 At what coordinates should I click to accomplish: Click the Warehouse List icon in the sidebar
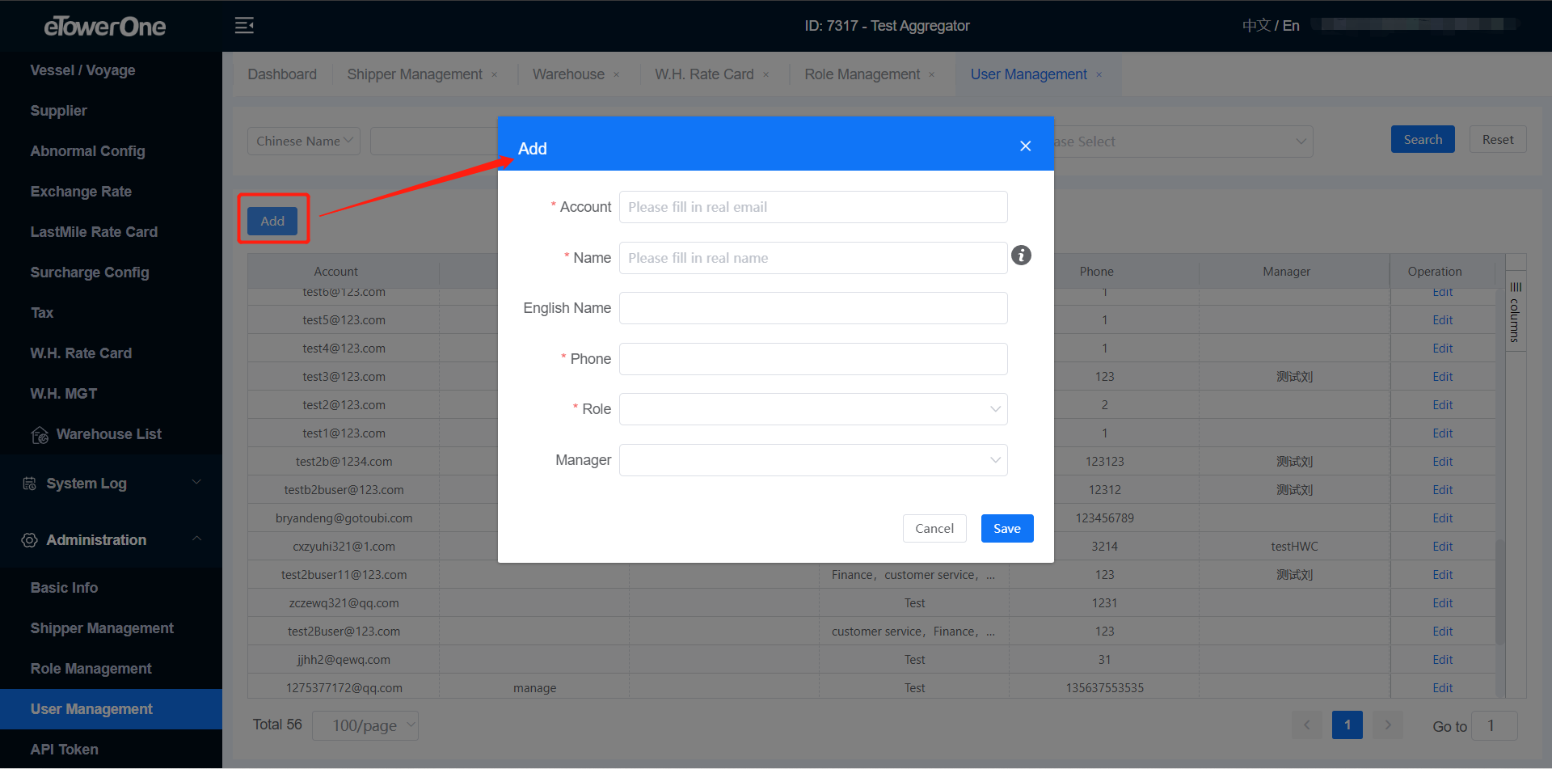tap(40, 435)
